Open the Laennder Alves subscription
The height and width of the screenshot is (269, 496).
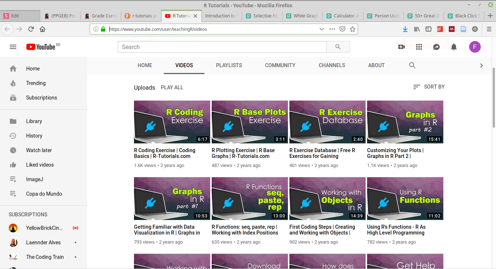pos(44,242)
